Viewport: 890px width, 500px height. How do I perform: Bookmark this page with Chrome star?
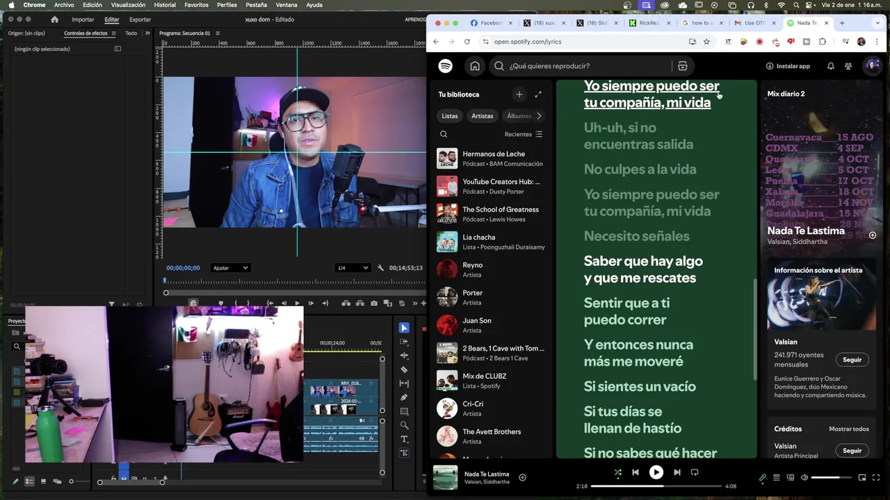point(706,42)
